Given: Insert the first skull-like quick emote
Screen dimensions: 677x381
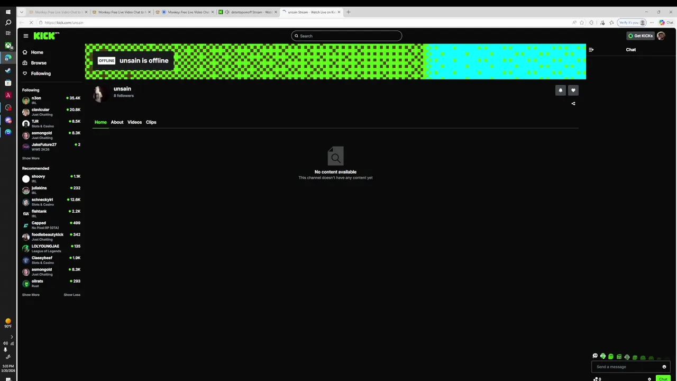Looking at the screenshot, I should [x=595, y=356].
